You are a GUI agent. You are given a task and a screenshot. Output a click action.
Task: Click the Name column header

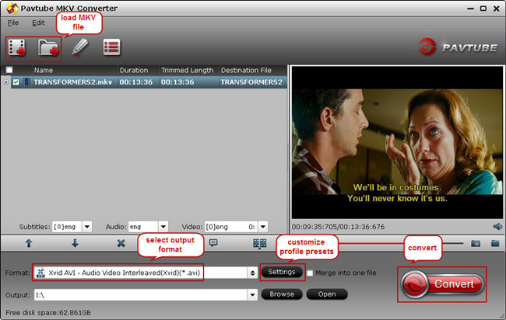75,70
